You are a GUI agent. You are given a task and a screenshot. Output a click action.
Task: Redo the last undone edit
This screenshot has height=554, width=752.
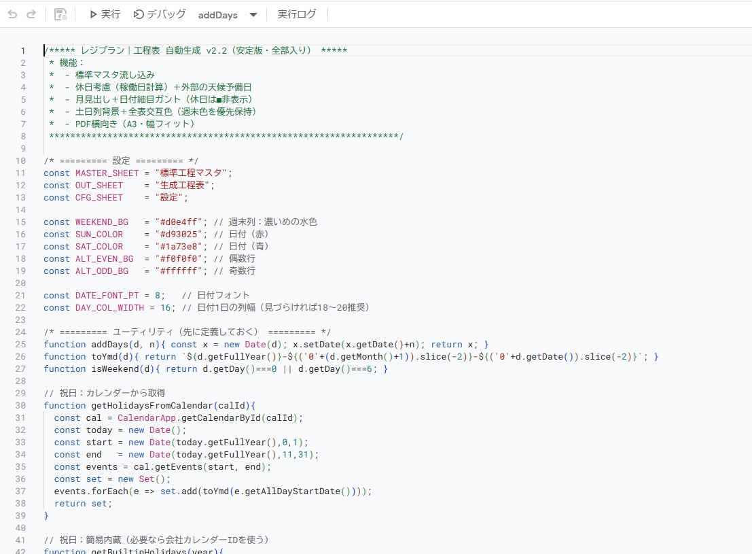(31, 14)
